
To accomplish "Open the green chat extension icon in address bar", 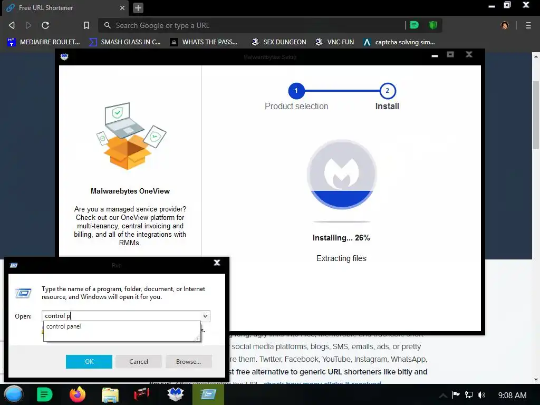I will (414, 25).
